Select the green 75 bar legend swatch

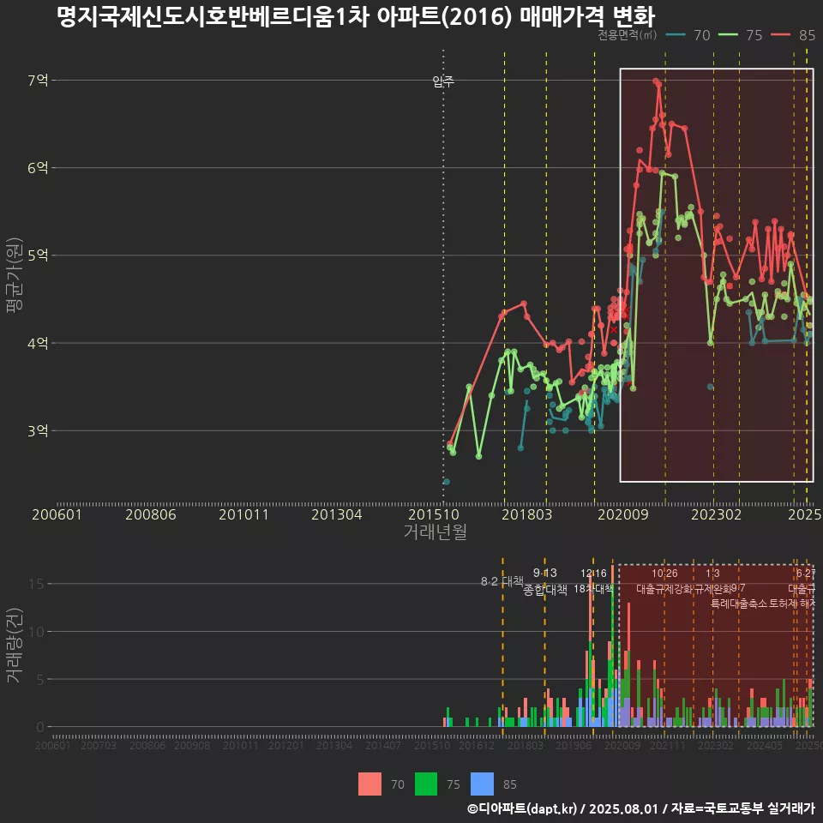click(426, 784)
